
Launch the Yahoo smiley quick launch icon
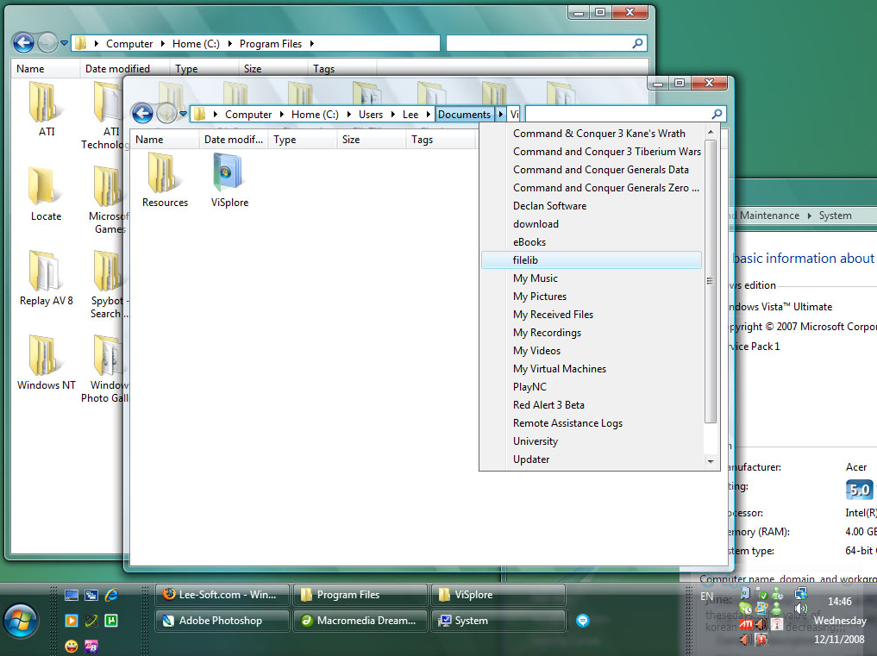(71, 646)
